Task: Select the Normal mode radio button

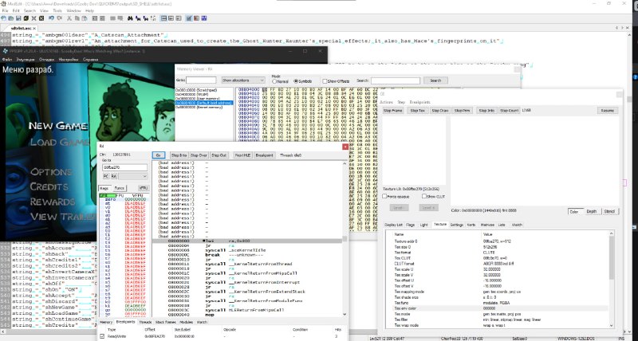Action: coord(274,81)
